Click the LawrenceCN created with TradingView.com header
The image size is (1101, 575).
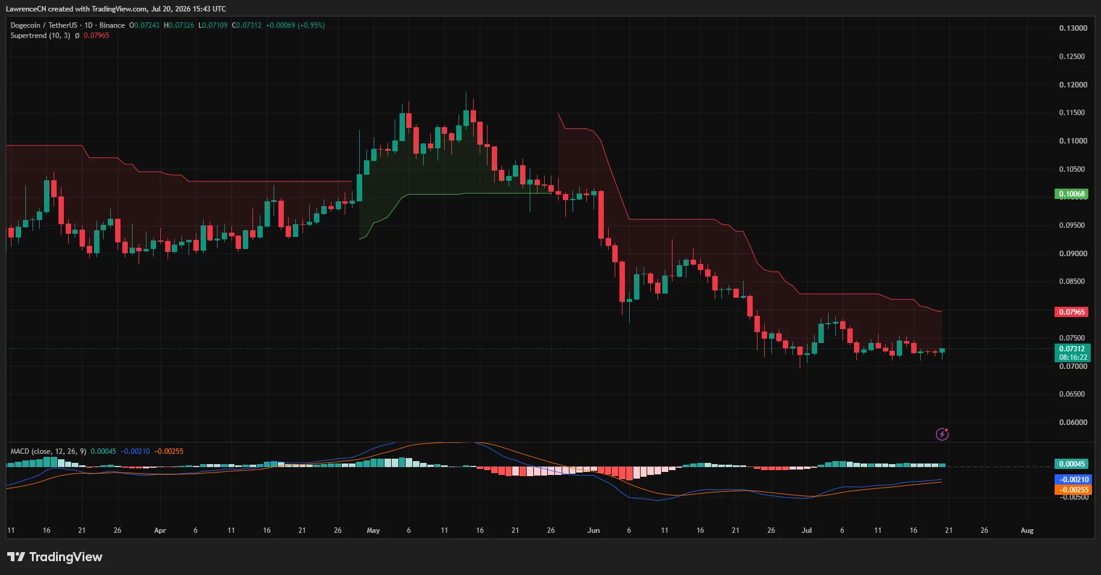pos(116,9)
